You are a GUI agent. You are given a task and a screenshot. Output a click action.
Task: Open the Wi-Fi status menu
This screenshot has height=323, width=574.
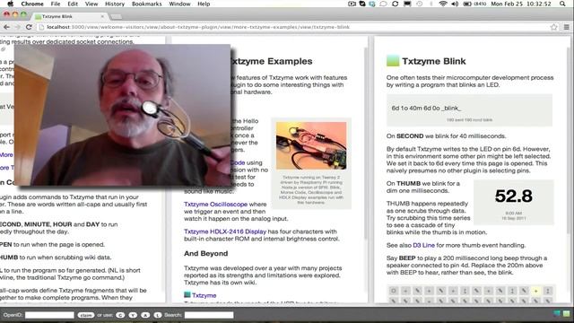[443, 4]
